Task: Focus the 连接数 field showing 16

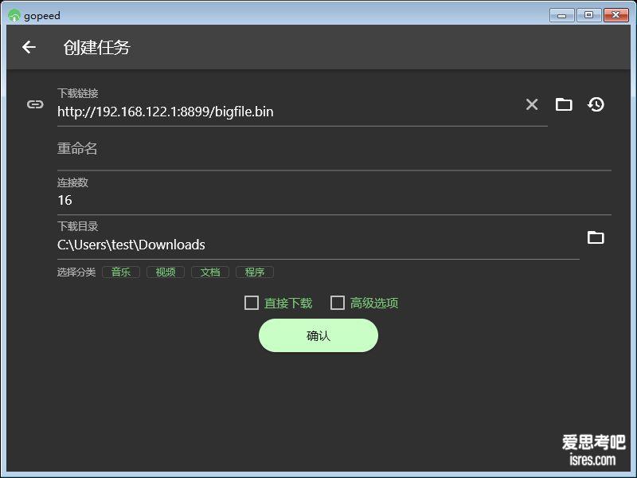Action: click(x=334, y=194)
